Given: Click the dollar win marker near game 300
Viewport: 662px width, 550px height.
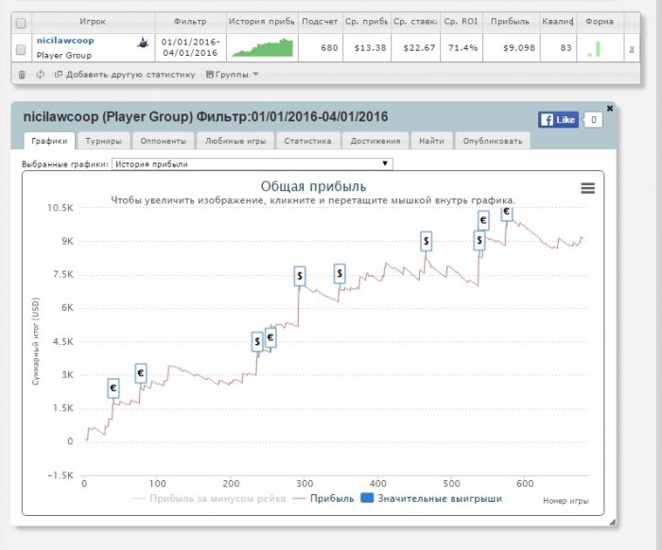Looking at the screenshot, I should click(x=300, y=276).
